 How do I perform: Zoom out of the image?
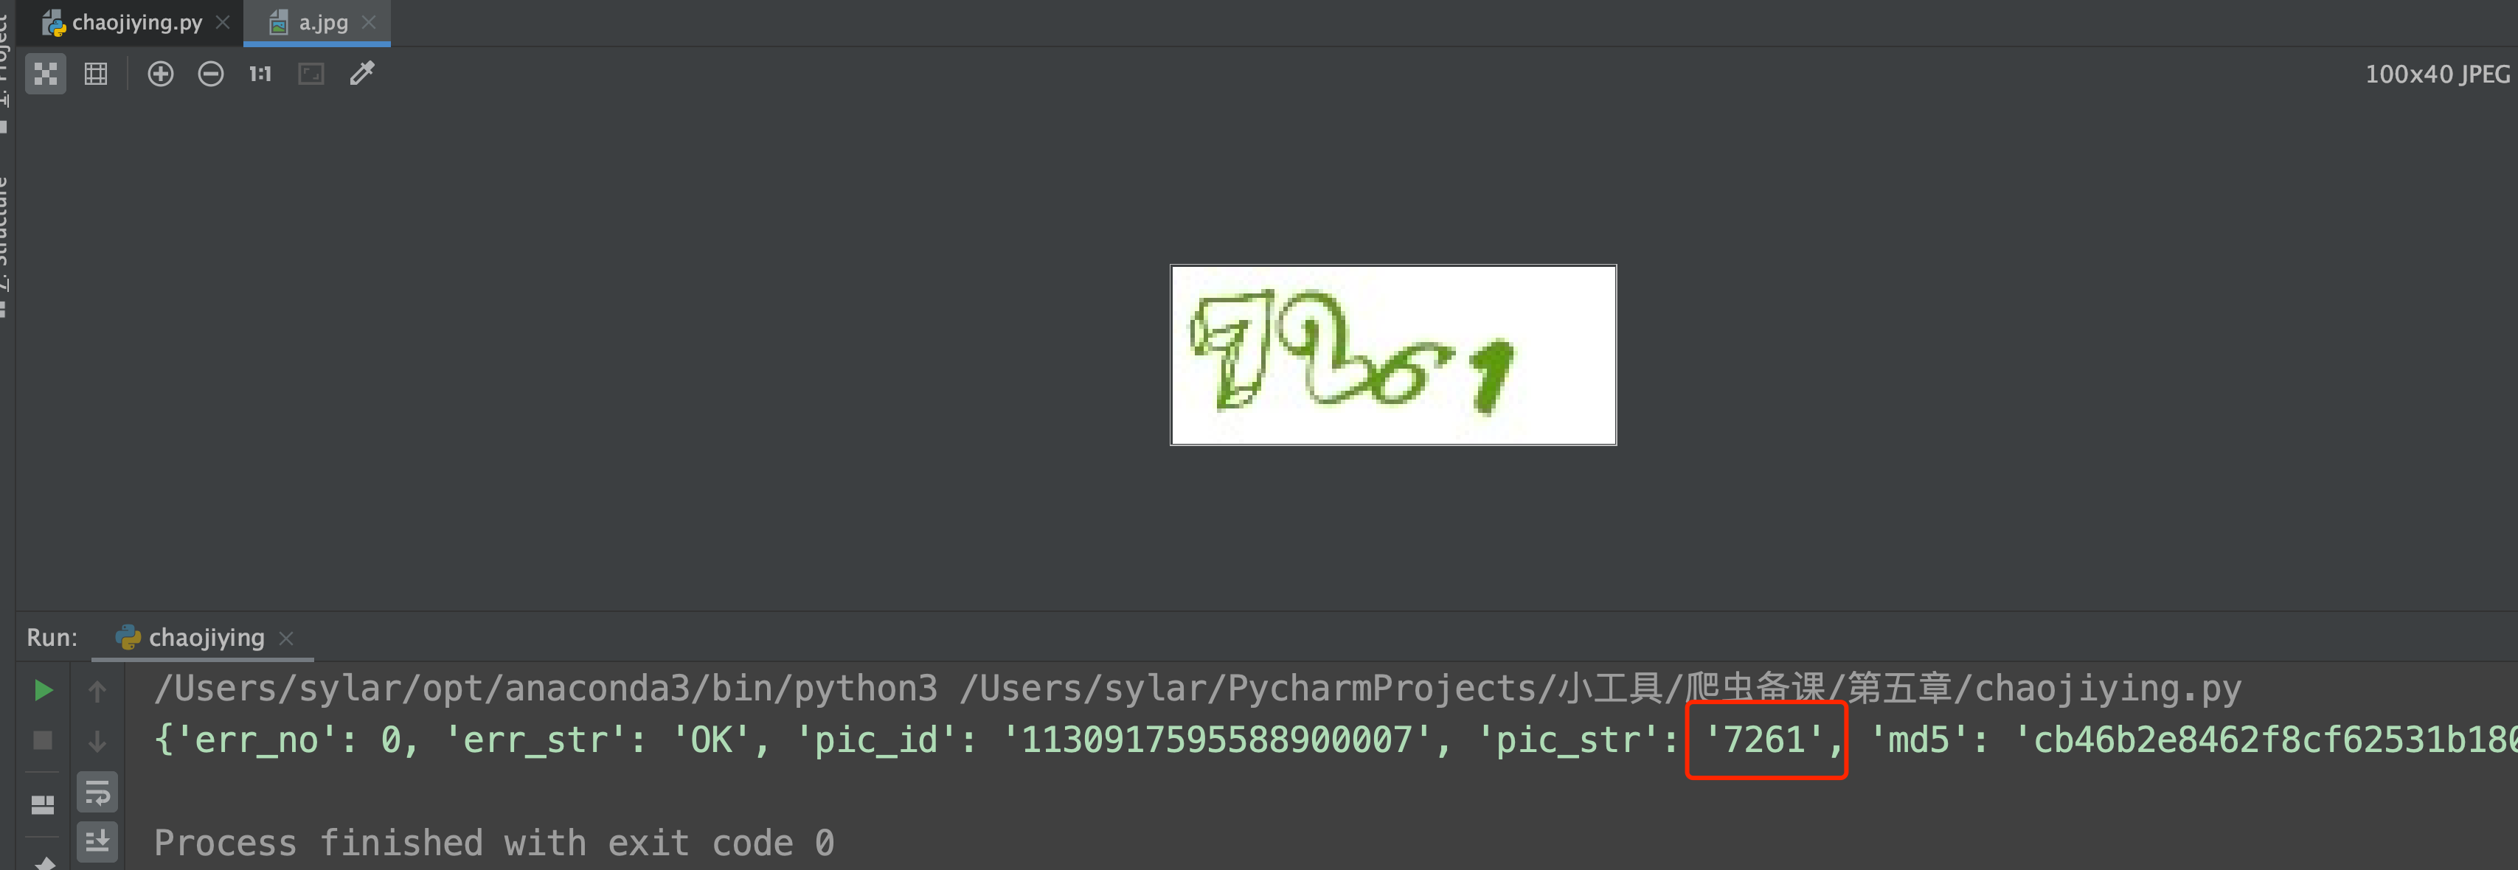[x=210, y=74]
